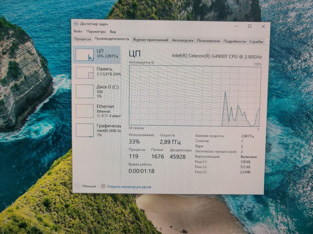
Task: Select the Диск 0 (C:) graph thumbnail
Action: 85,91
